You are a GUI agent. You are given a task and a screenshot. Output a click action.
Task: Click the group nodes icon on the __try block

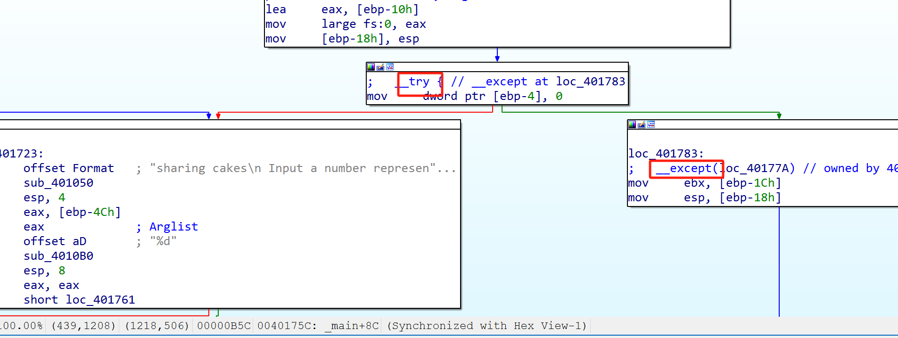(x=390, y=67)
